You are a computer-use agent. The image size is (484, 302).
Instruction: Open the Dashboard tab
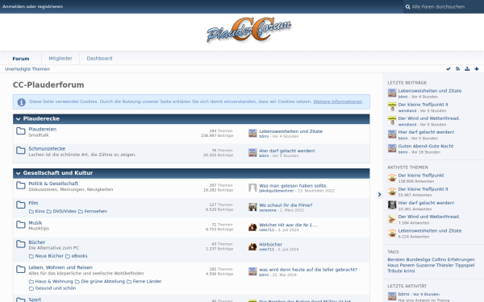[x=99, y=59]
